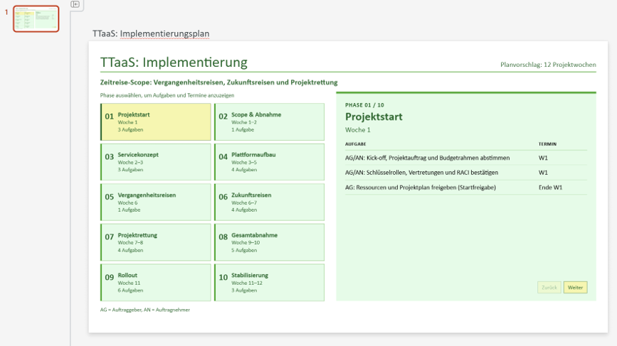The width and height of the screenshot is (617, 346).
Task: Open phase 03 Servicekonzept card
Action: pos(156,162)
